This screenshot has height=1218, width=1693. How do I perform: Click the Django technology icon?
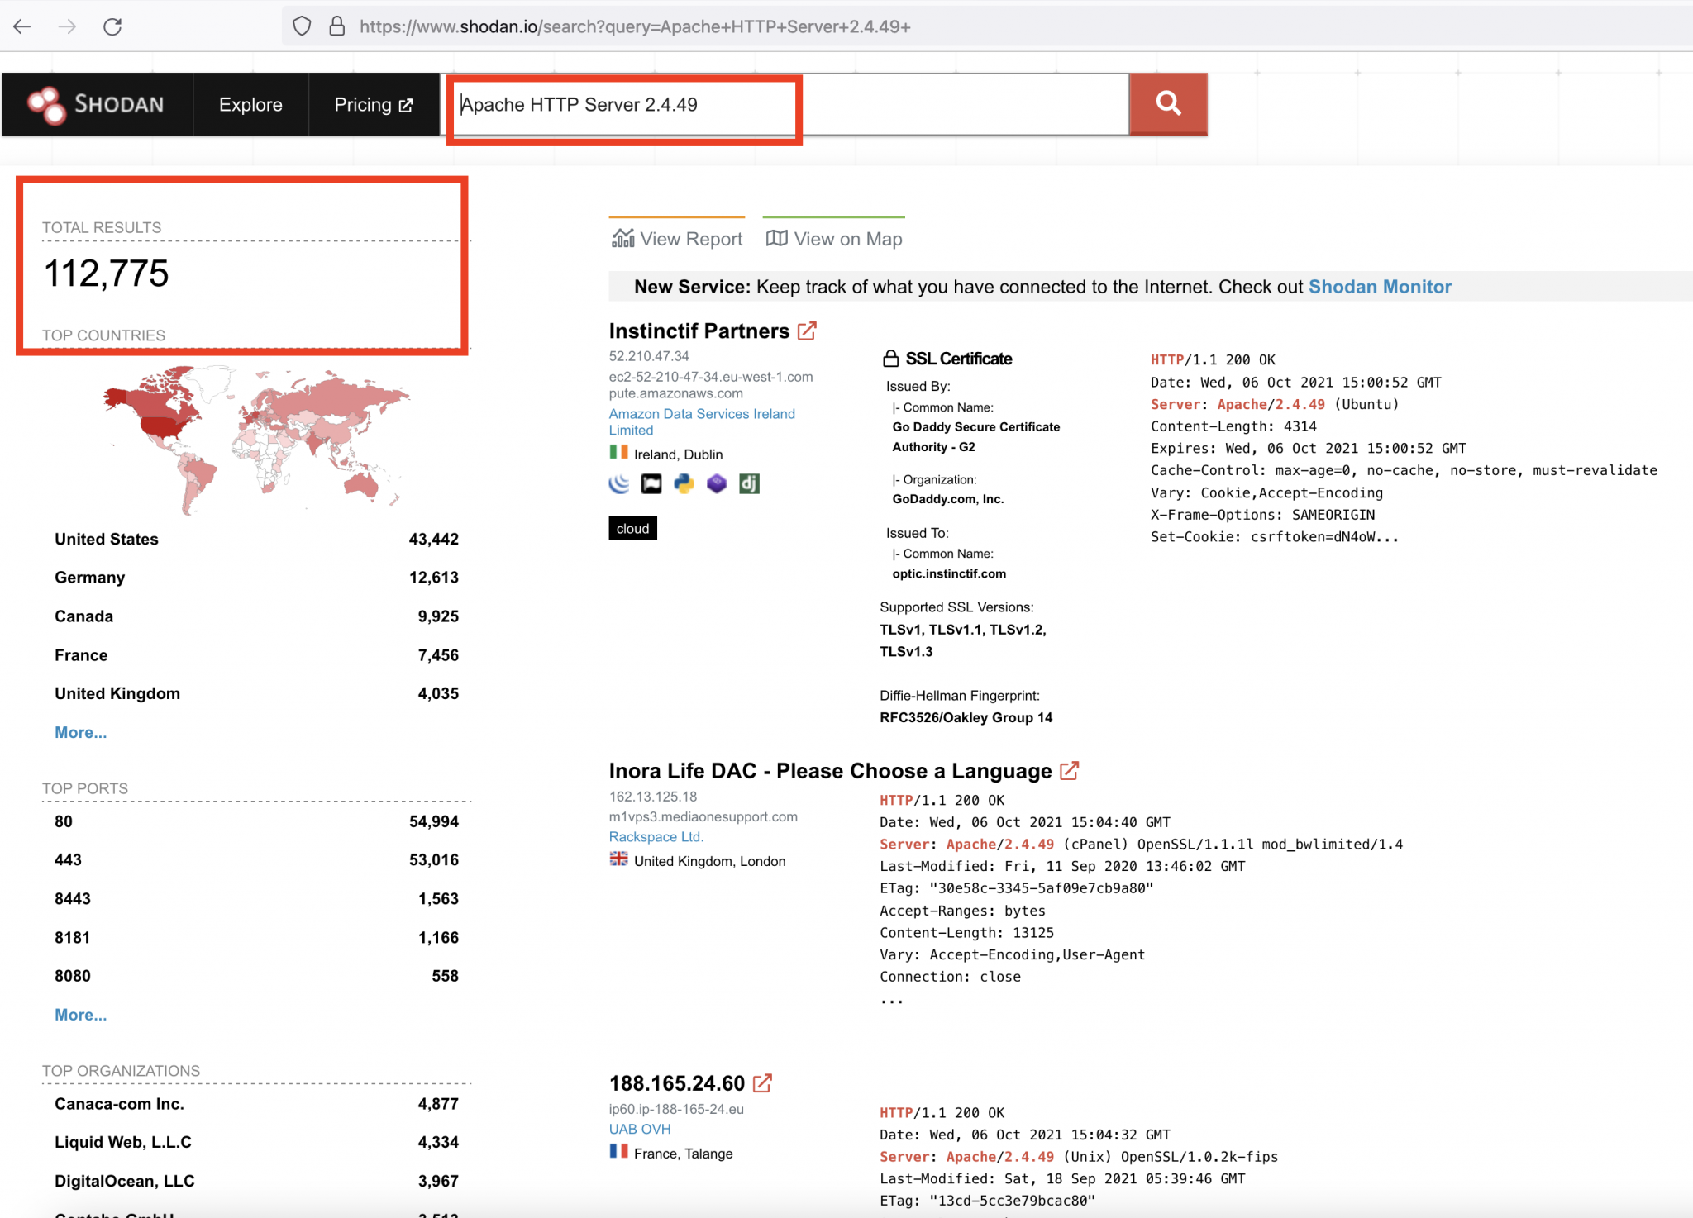pos(749,484)
